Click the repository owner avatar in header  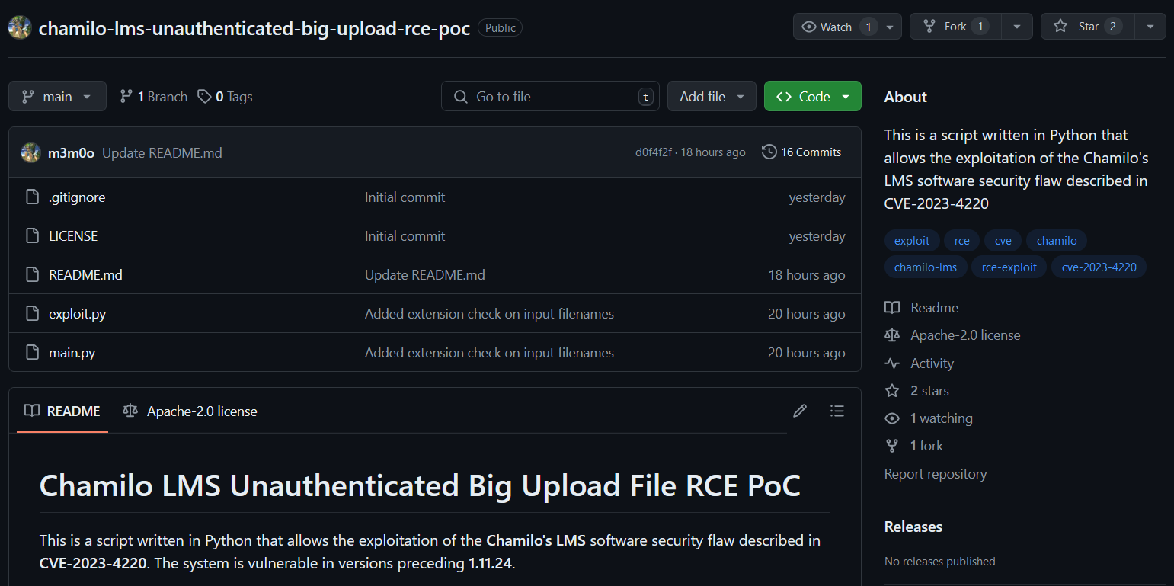20,27
